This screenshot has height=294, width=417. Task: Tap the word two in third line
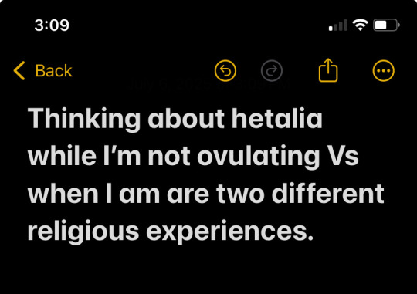point(240,194)
